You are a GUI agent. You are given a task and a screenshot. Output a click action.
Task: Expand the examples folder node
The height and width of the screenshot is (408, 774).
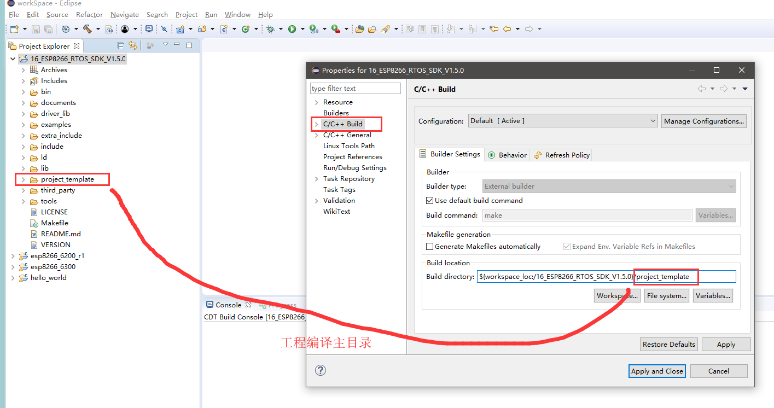click(x=23, y=125)
